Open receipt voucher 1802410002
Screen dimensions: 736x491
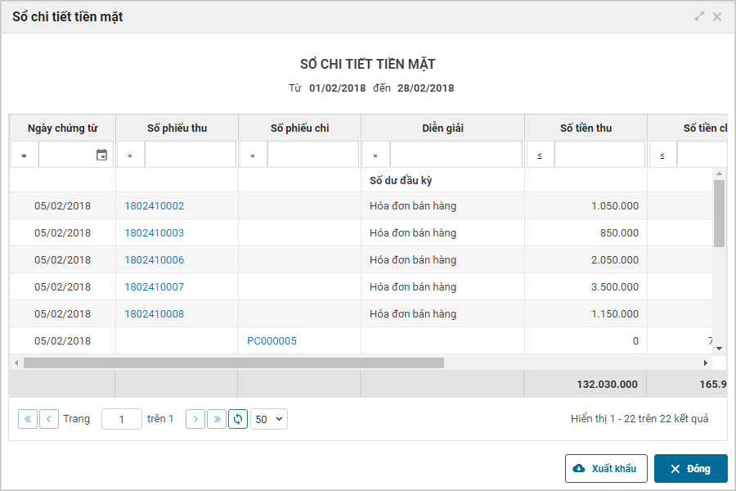pos(155,206)
